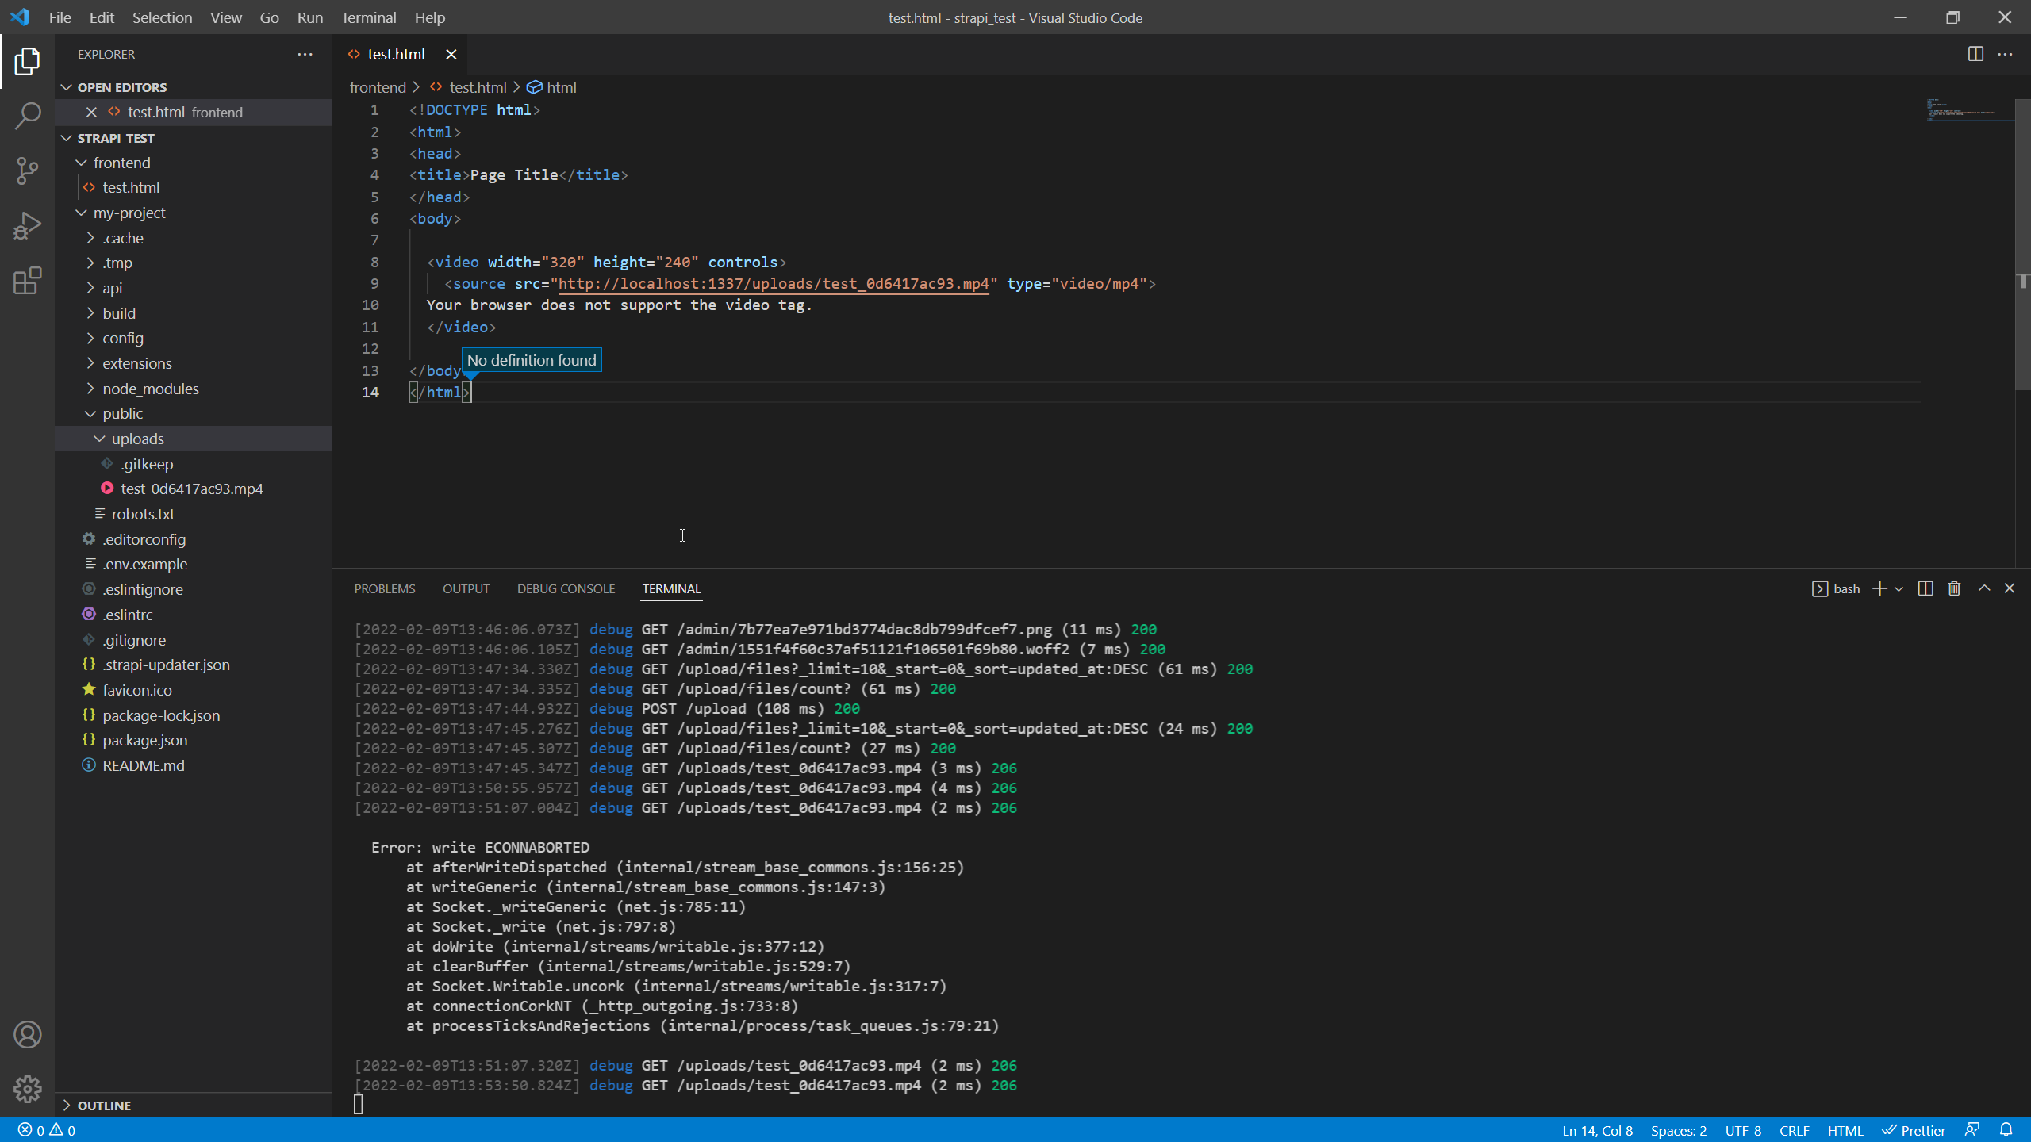
Task: Maximize the terminal panel size
Action: [1984, 588]
